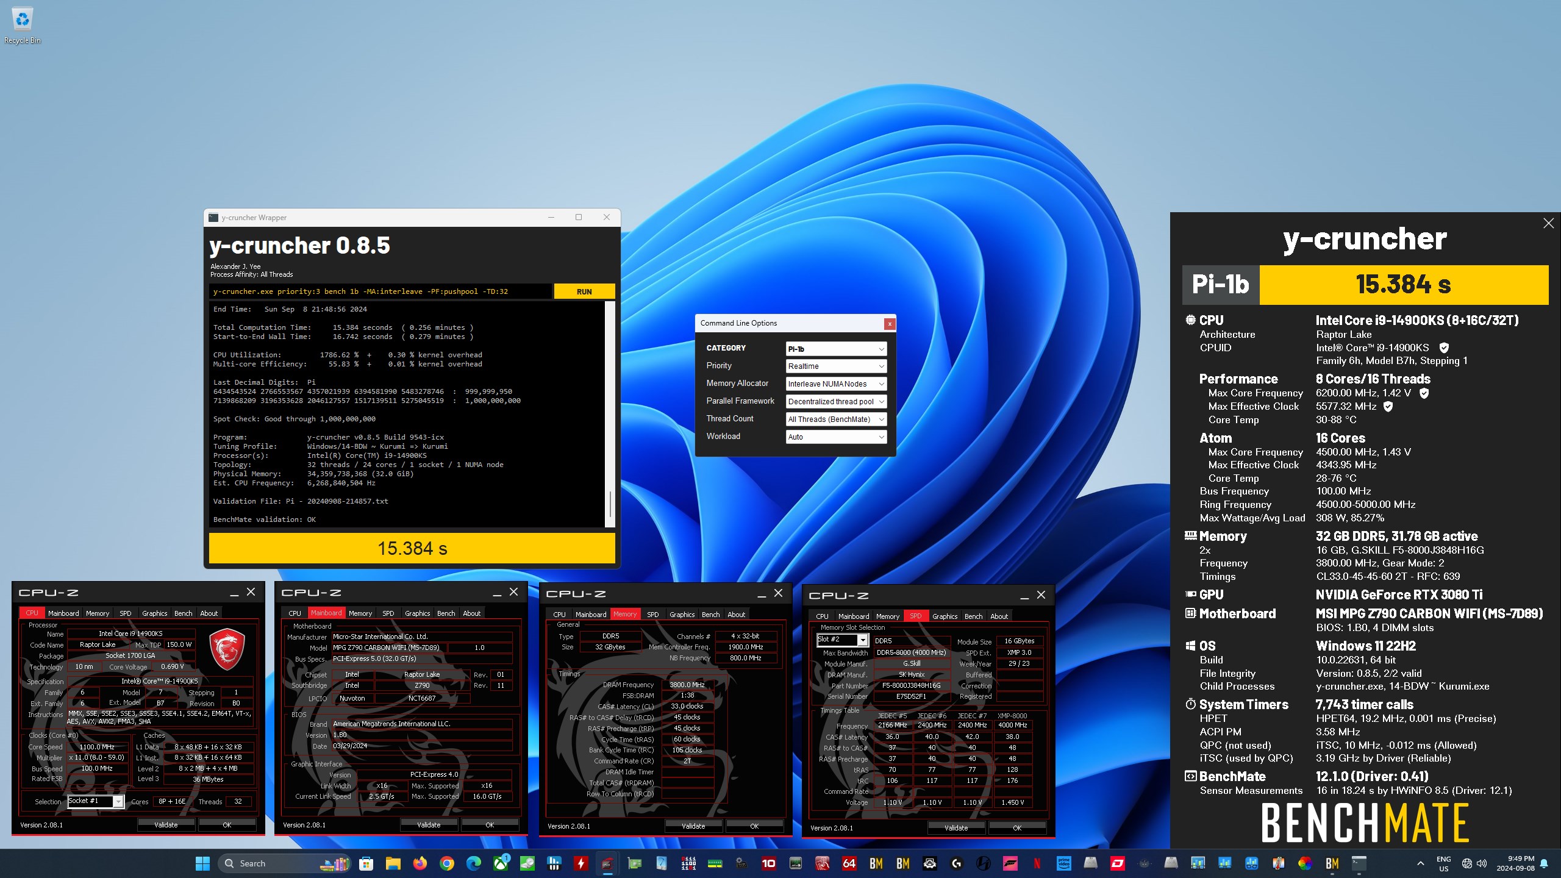Switch to Bench tab in first CPU-Z window
The width and height of the screenshot is (1561, 878).
[183, 613]
